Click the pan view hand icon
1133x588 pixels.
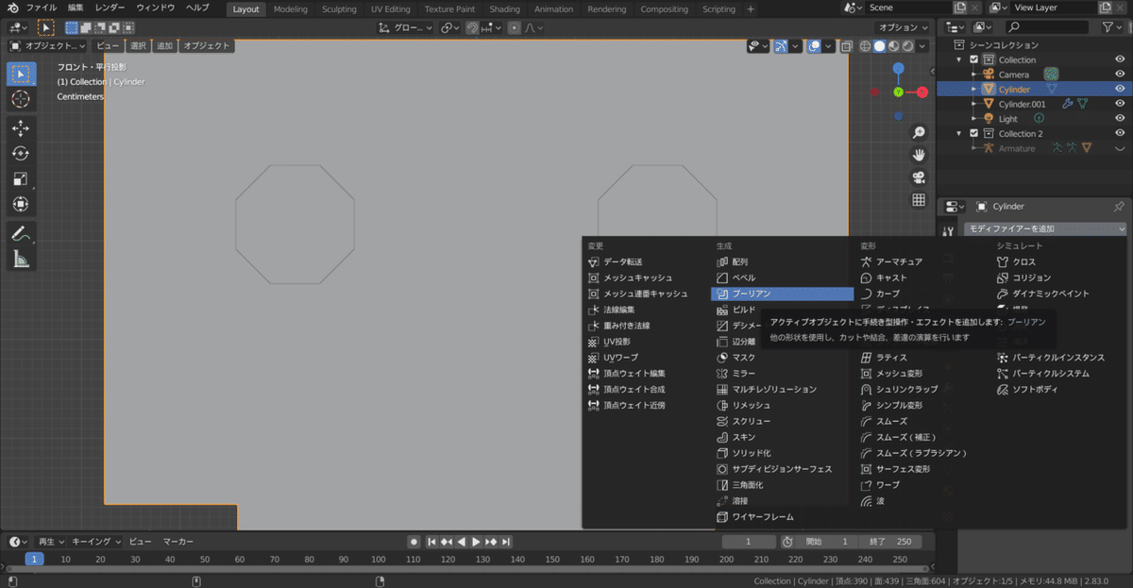919,155
